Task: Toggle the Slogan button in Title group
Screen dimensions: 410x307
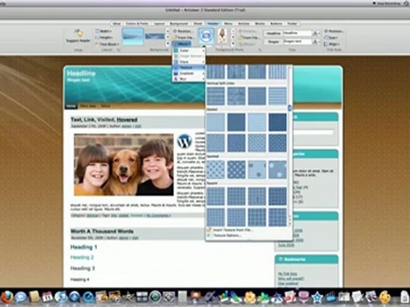Action: click(273, 42)
